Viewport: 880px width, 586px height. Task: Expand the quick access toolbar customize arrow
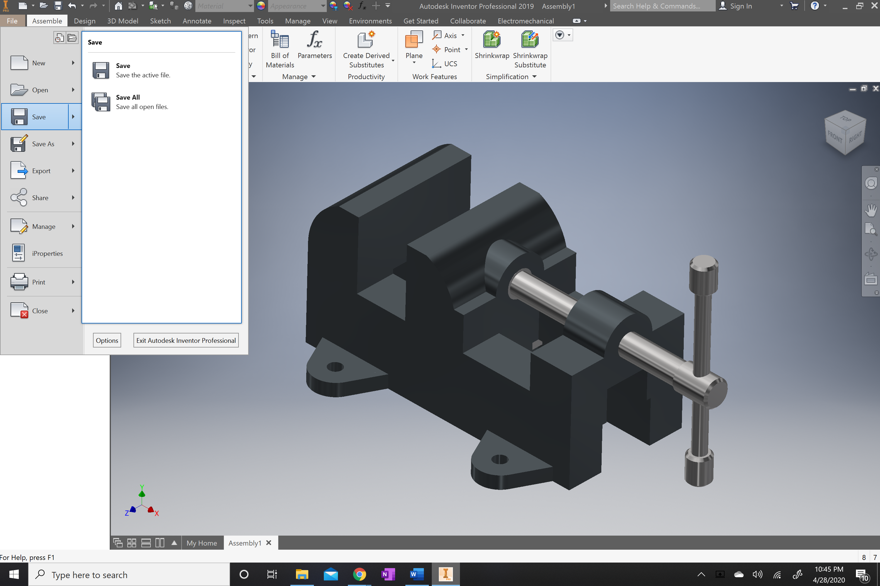(x=388, y=5)
